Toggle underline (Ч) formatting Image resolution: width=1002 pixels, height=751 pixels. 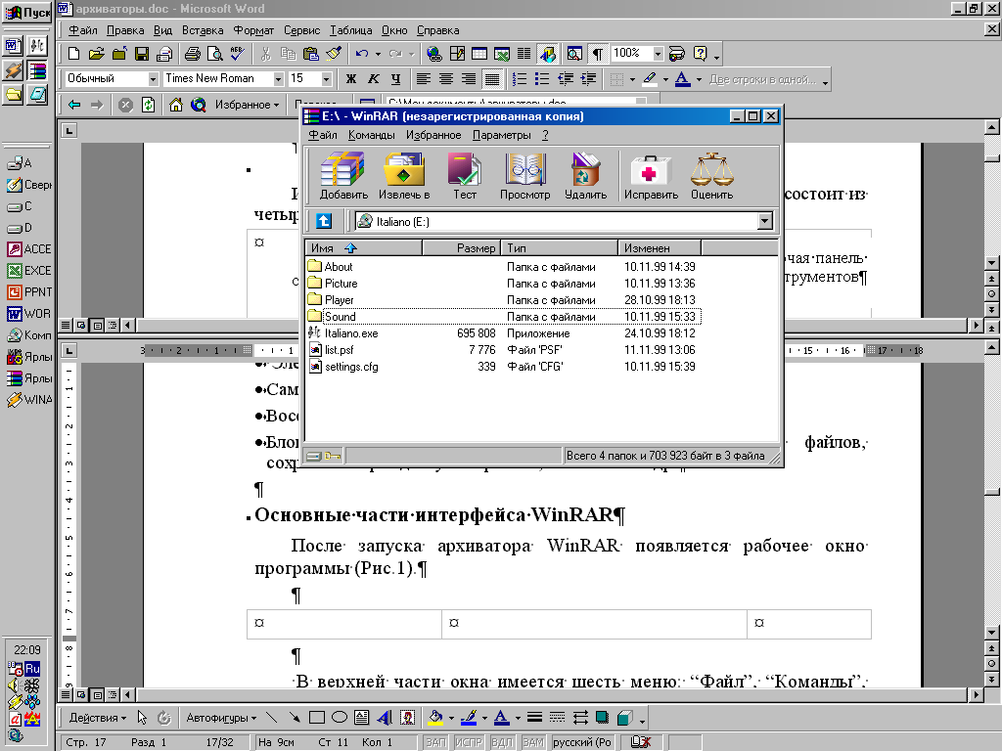(x=395, y=79)
